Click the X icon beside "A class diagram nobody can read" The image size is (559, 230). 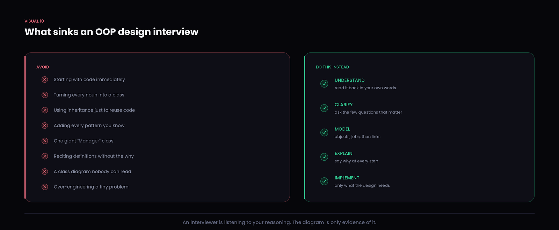point(45,171)
